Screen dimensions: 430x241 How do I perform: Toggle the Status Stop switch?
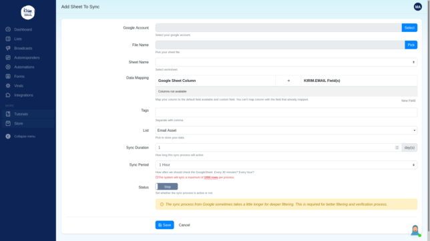tap(166, 186)
